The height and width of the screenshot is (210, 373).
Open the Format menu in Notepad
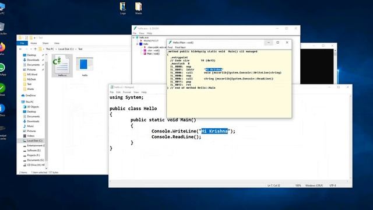[127, 92]
